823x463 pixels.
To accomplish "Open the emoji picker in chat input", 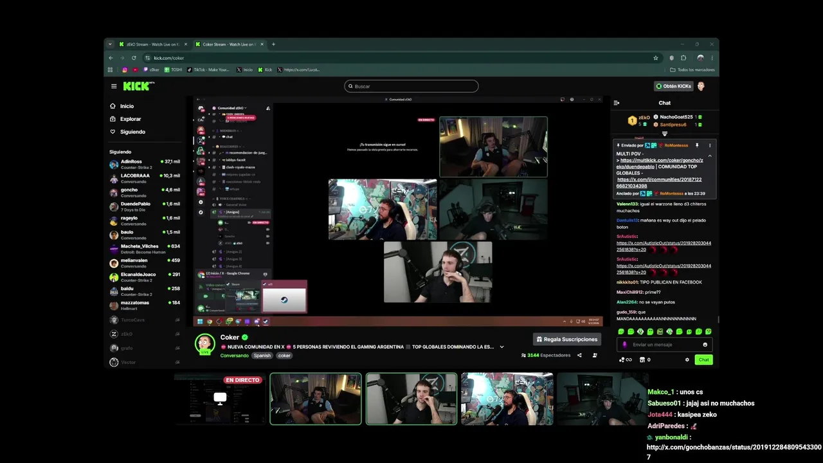I will tap(705, 345).
